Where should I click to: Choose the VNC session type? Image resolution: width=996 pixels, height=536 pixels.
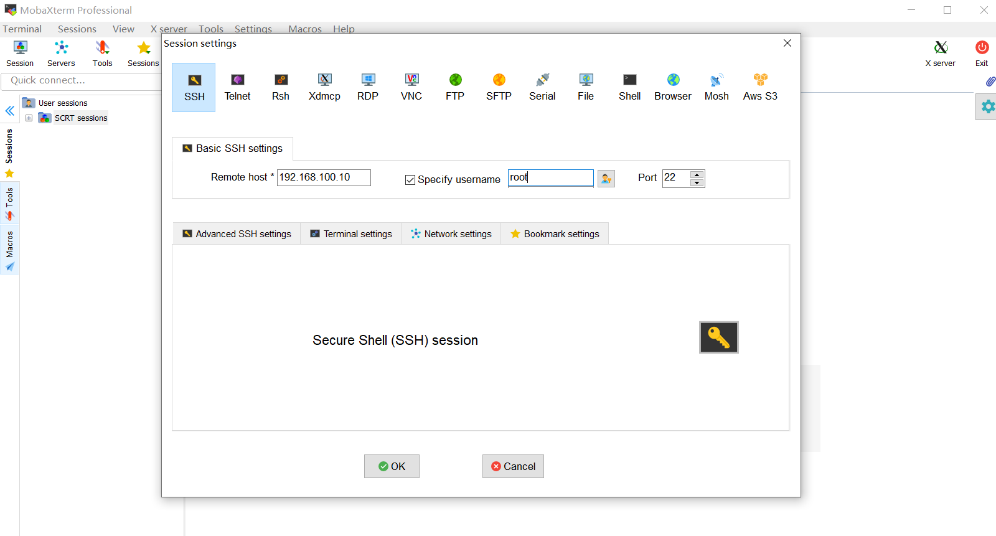pyautogui.click(x=411, y=88)
